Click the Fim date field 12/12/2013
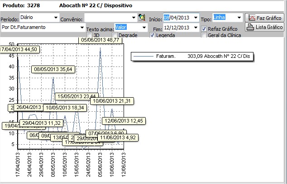287x184 pixels. 177,28
